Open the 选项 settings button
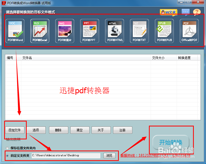The image size is (206, 164). (36, 130)
